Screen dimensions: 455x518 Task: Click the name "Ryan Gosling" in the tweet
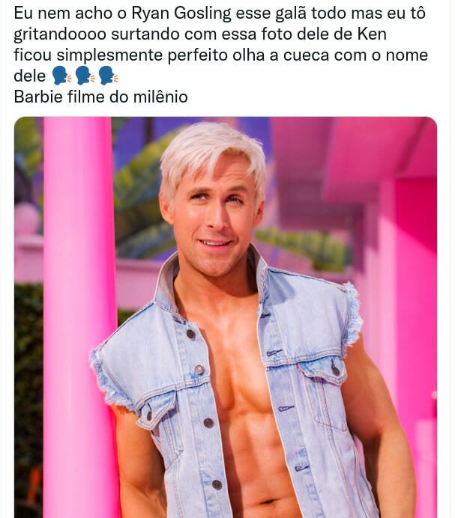coord(181,14)
